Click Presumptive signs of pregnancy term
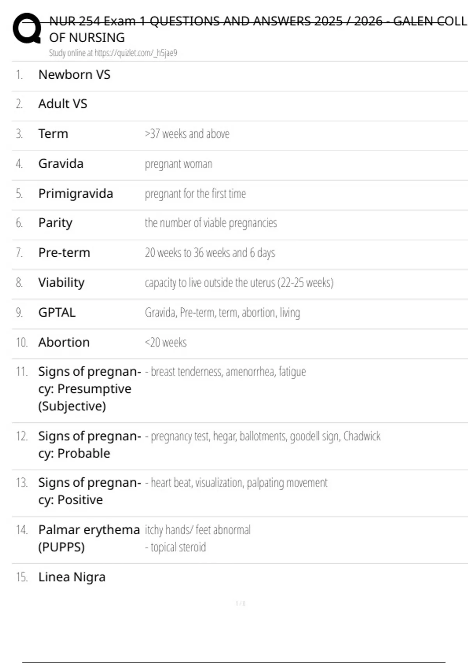The image size is (468, 663). click(x=89, y=389)
